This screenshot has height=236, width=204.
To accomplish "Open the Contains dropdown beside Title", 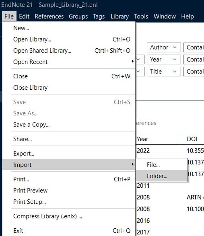I will point(194,72).
